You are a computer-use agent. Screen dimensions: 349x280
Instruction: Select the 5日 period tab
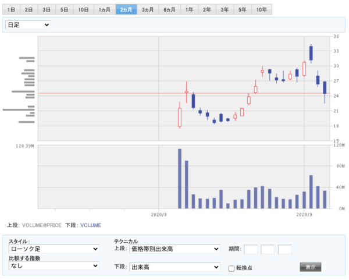(x=65, y=9)
